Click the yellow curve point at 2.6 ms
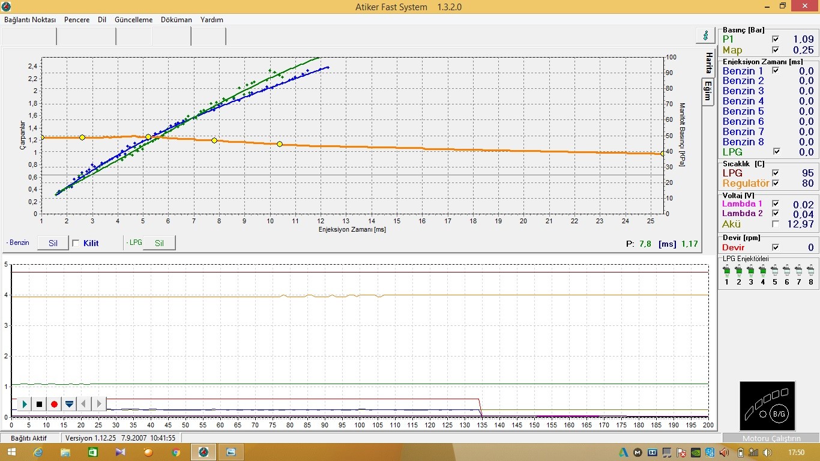 [x=82, y=137]
